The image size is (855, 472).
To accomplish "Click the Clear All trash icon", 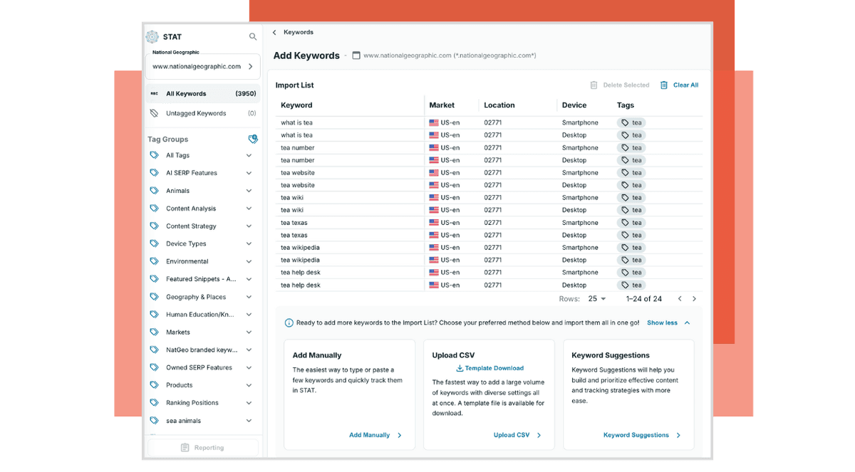I will point(664,85).
